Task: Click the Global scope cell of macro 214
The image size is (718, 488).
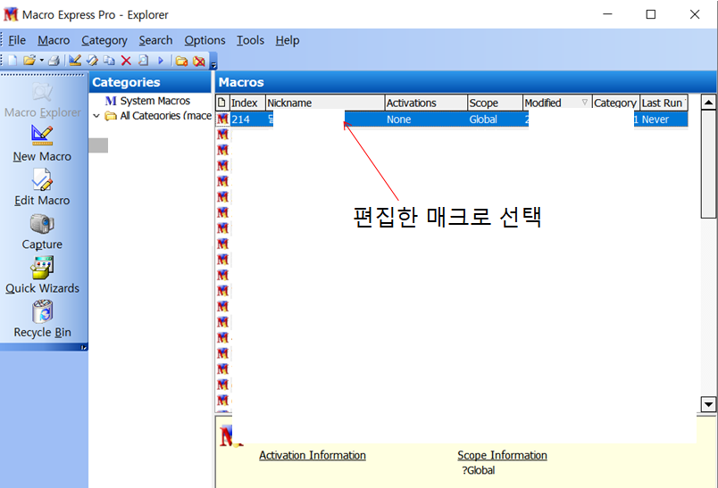Action: point(483,120)
